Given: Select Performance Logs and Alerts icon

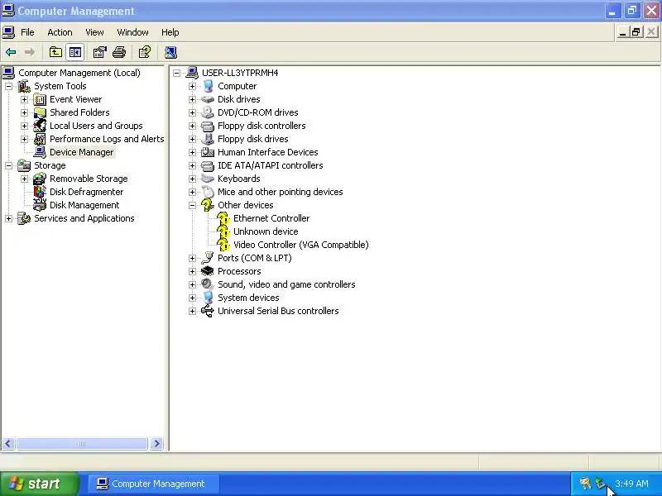Looking at the screenshot, I should (40, 139).
